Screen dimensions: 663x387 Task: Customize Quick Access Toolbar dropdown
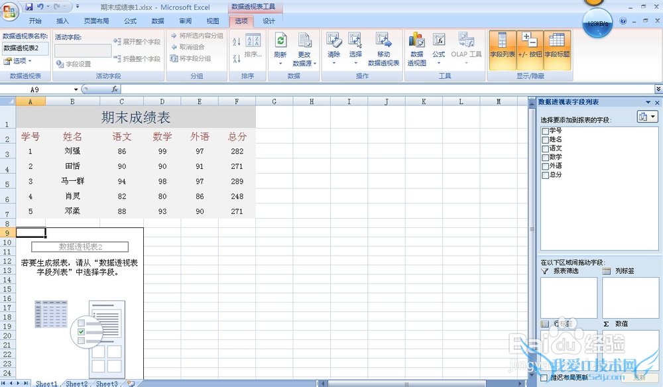[78, 7]
